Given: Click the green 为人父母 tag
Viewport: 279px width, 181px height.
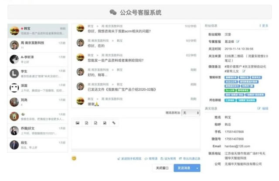Looking at the screenshot, I should tap(230, 90).
